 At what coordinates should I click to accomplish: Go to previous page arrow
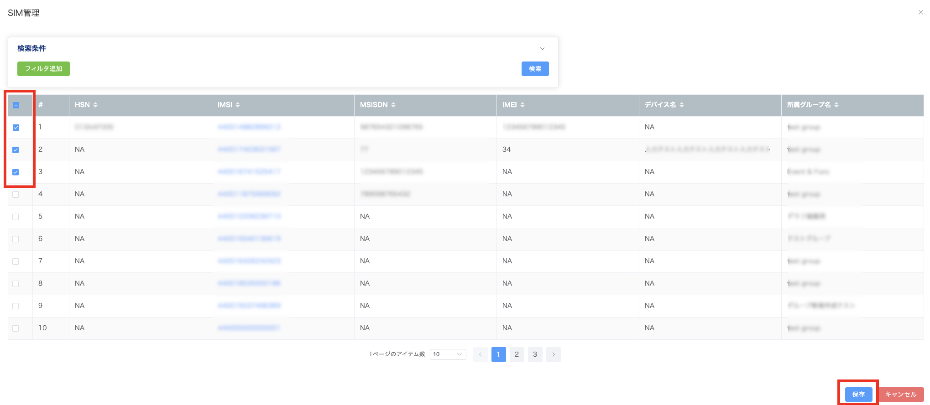480,354
